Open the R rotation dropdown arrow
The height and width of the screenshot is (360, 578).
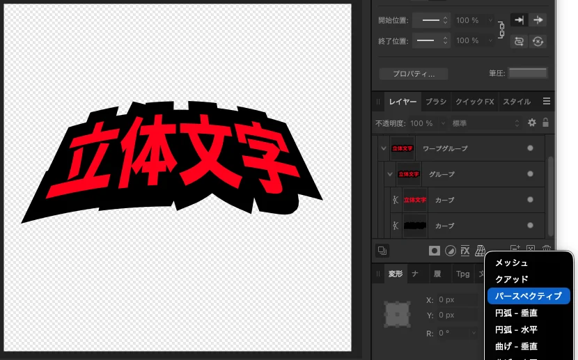point(474,333)
